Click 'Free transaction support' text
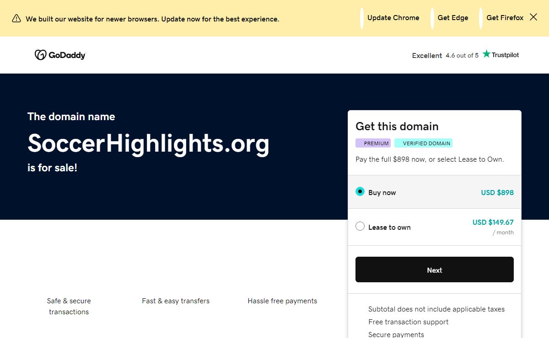Image resolution: width=549 pixels, height=338 pixels. click(x=409, y=322)
